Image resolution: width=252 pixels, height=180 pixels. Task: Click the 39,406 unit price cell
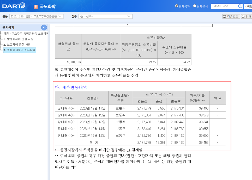coord(197,108)
